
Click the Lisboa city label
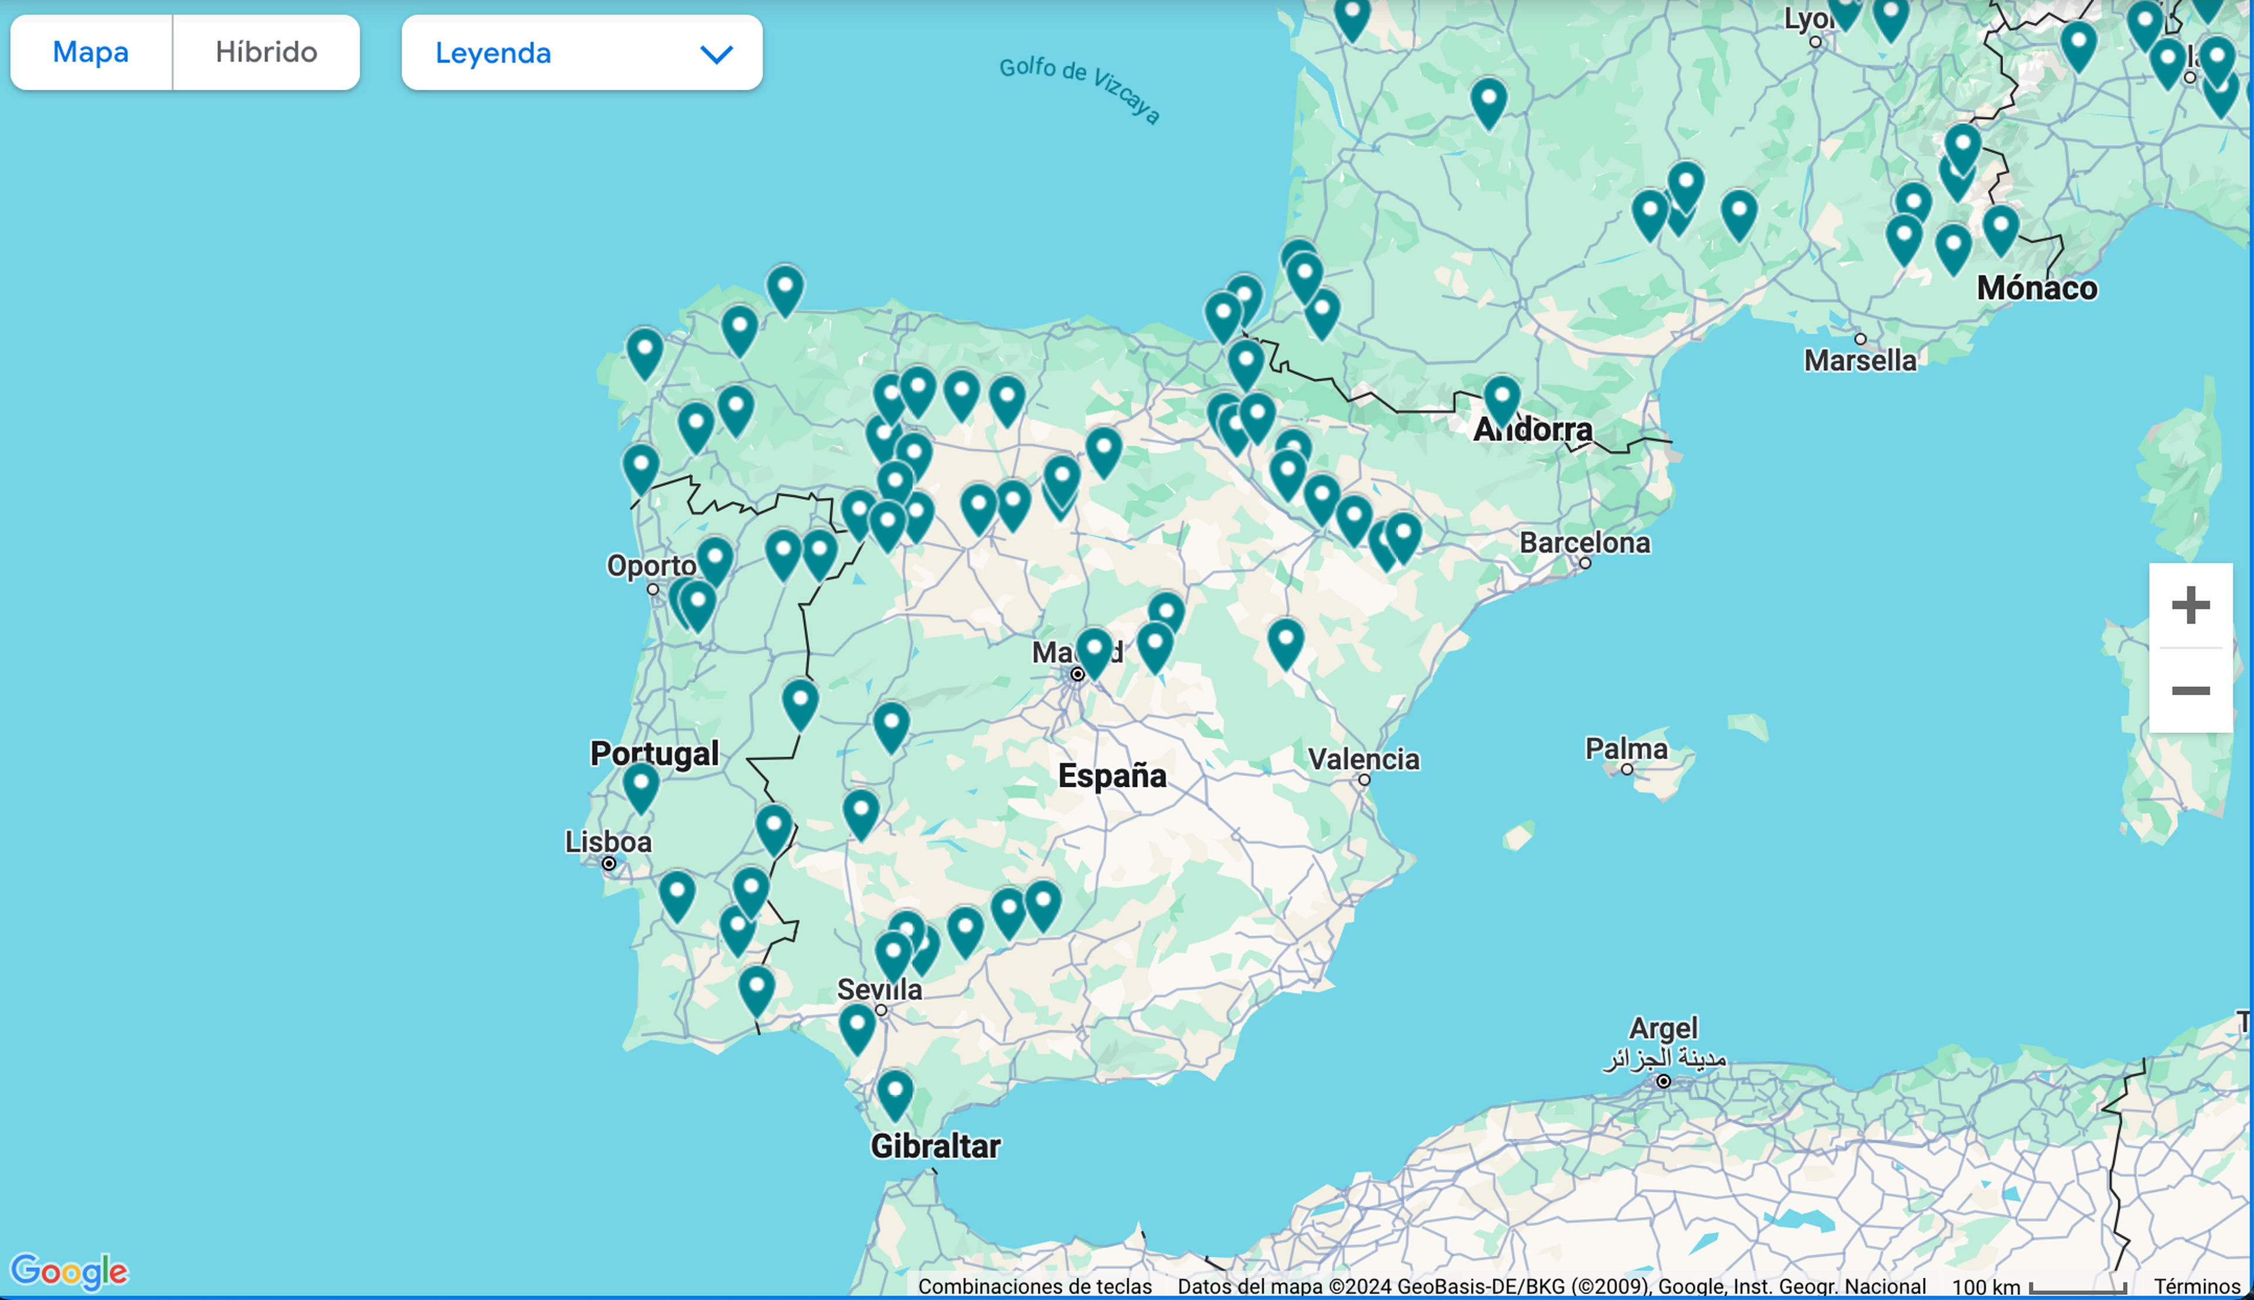(608, 842)
